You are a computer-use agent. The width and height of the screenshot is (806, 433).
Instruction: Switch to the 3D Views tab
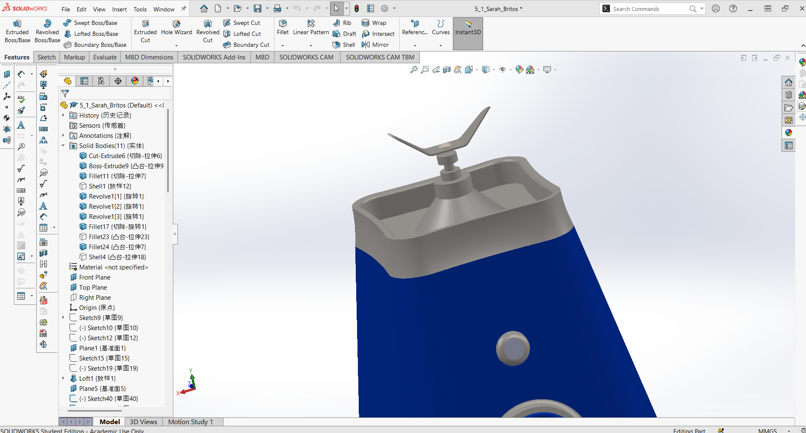tap(143, 422)
